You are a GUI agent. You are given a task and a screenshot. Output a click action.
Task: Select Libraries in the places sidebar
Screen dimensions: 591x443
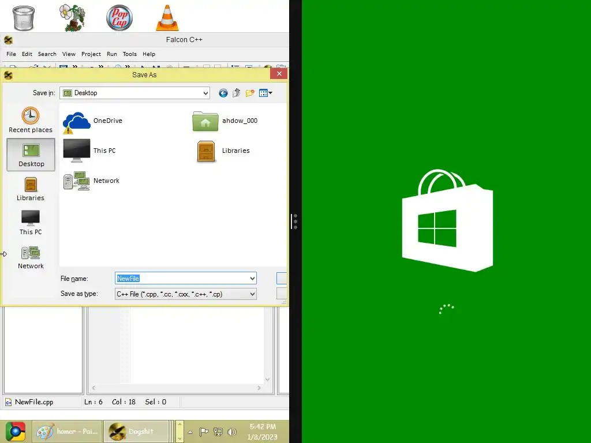click(x=31, y=189)
